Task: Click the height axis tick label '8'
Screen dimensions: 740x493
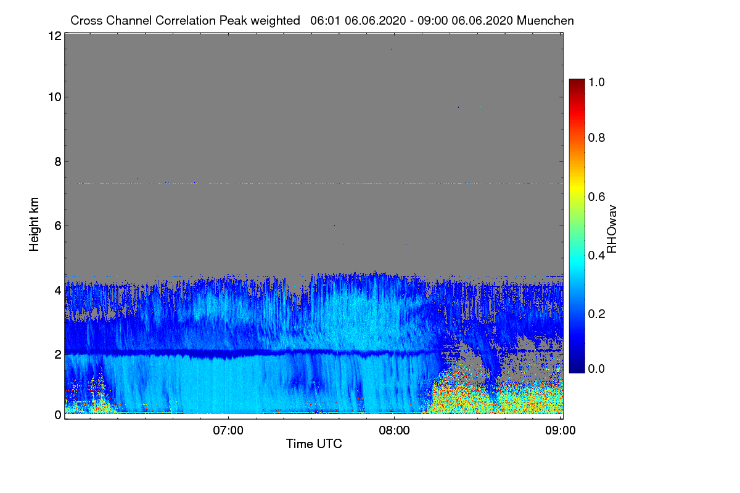Action: point(58,161)
